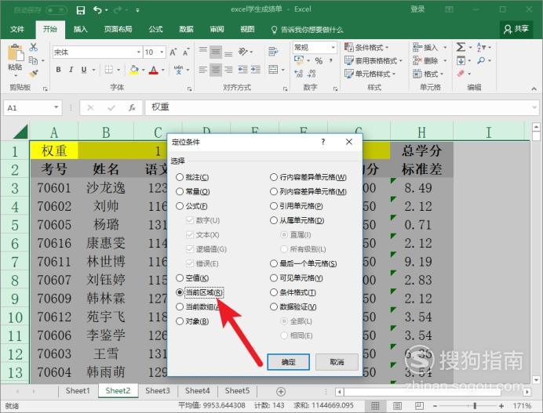Image resolution: width=543 pixels, height=413 pixels.
Task: Open the 数据 Data tab
Action: (186, 29)
